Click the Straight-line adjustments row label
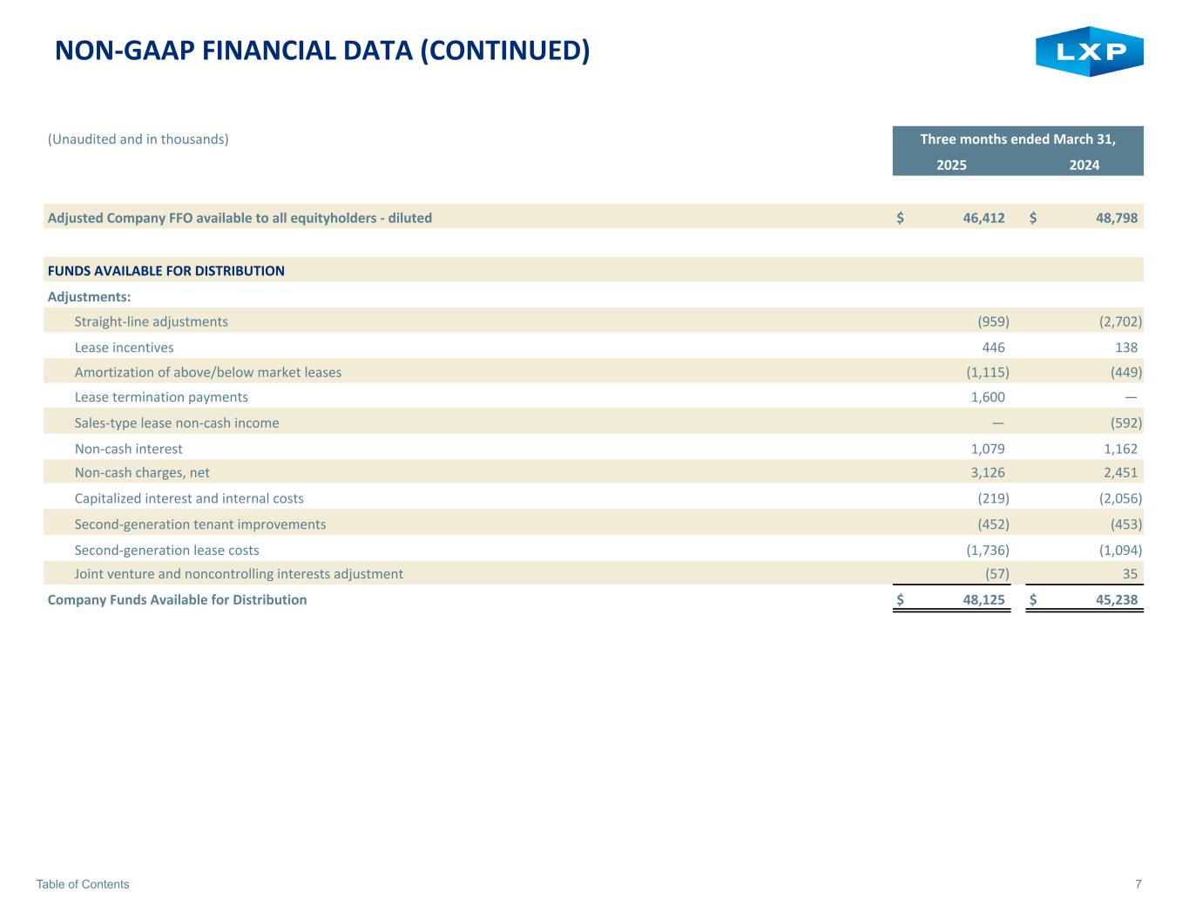1189x919 pixels. (151, 321)
